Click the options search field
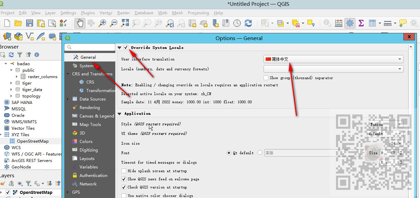The image size is (420, 198). tap(90, 48)
